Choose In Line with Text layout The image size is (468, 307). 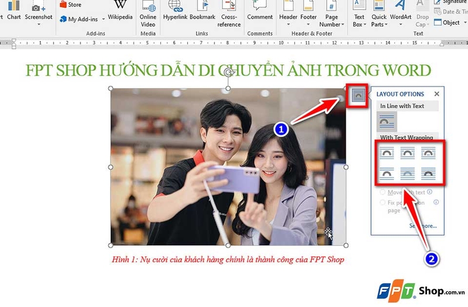coord(387,122)
